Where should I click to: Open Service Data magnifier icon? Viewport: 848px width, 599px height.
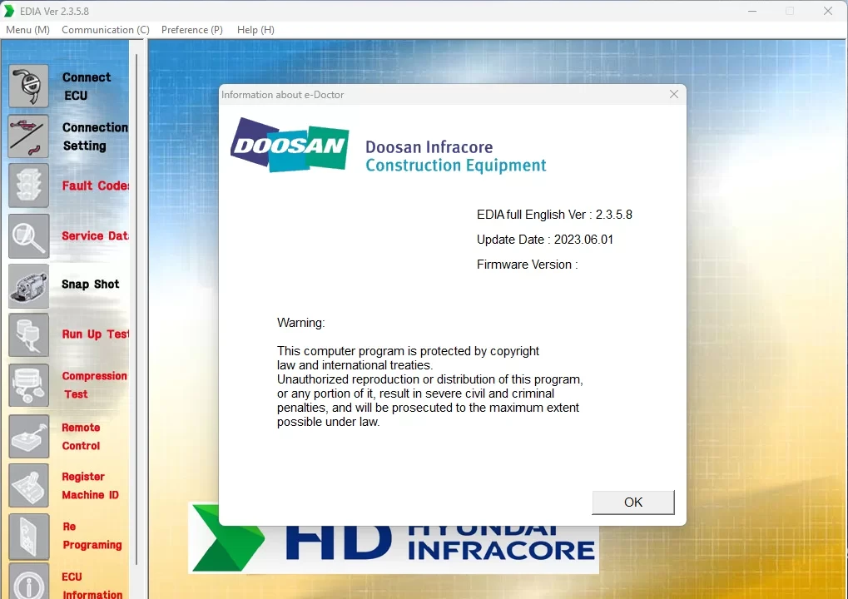click(x=29, y=236)
